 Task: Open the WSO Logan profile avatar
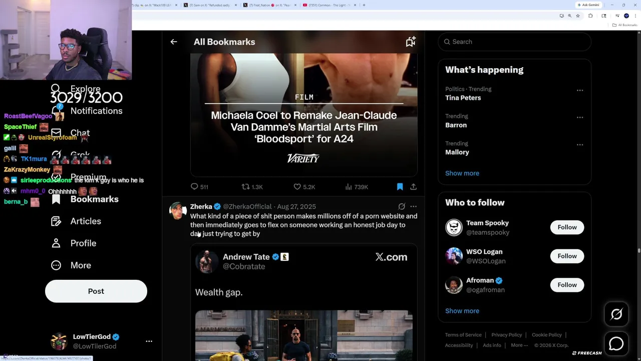pyautogui.click(x=454, y=256)
